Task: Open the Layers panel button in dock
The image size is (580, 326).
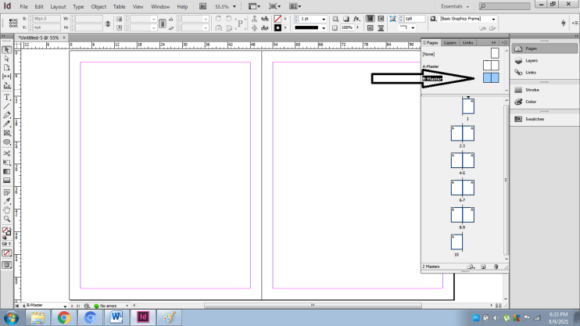Action: [x=545, y=60]
